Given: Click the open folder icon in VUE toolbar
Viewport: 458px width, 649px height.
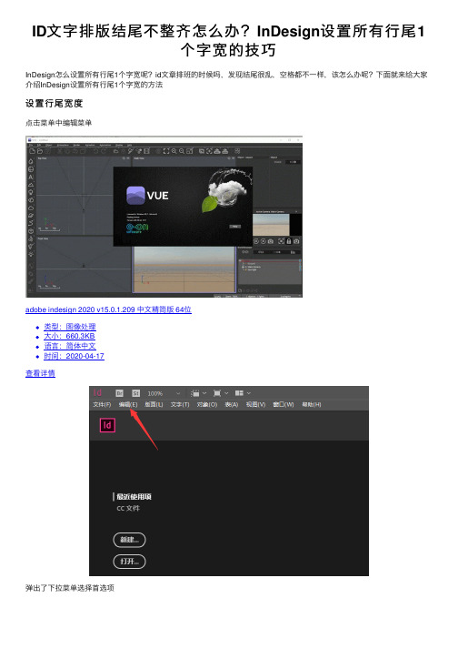Looking at the screenshot, I should [40, 151].
